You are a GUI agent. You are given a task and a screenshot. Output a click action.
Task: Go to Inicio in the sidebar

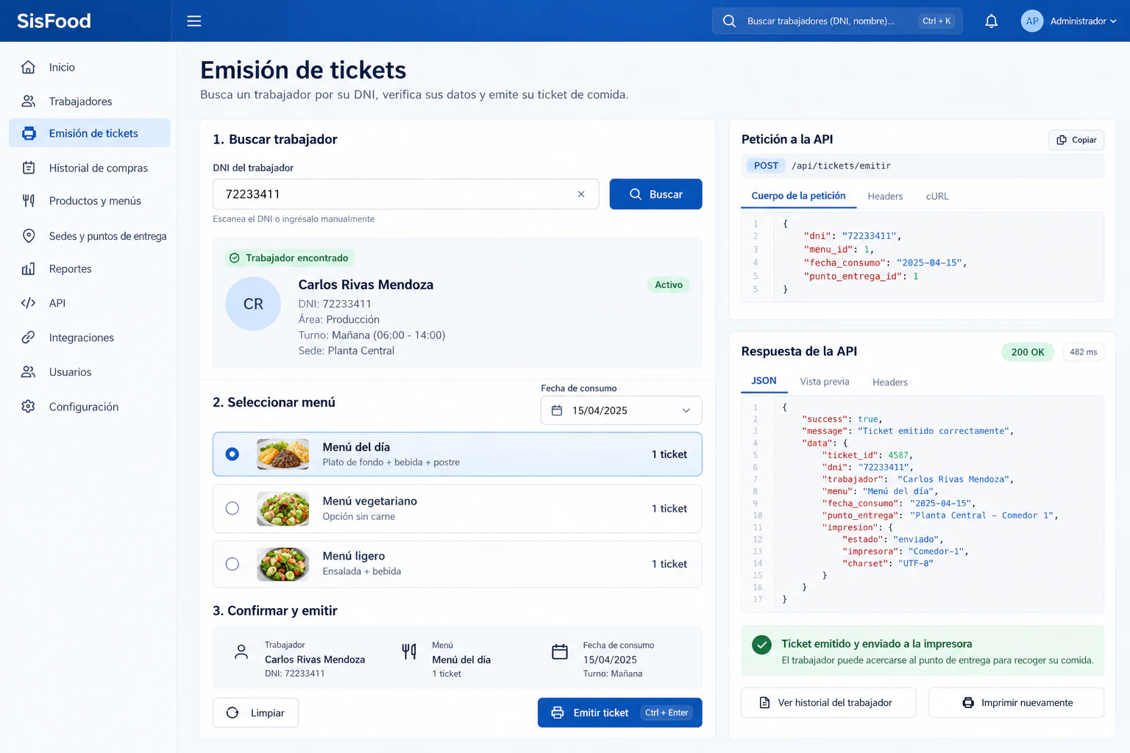click(90, 67)
